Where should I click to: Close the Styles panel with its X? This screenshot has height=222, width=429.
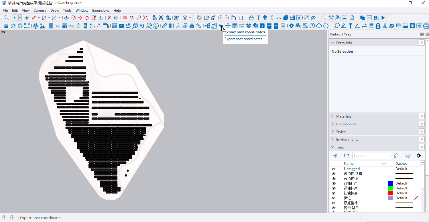422,132
